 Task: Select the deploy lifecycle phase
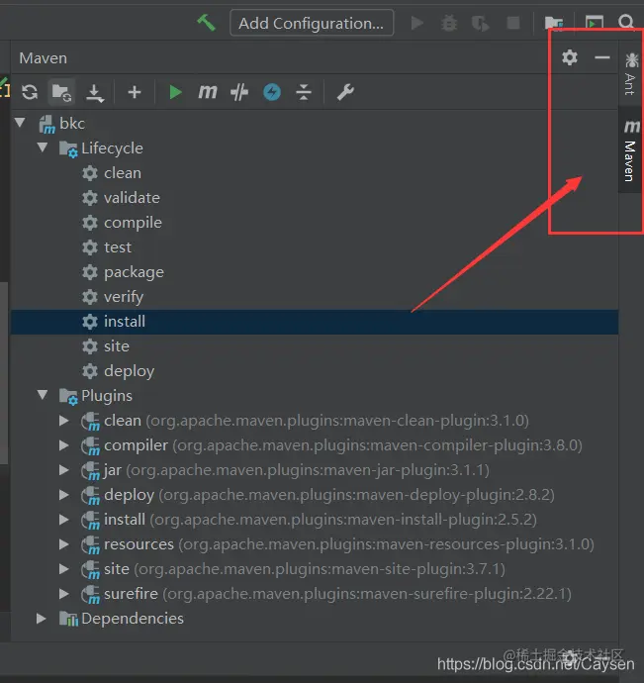point(129,371)
